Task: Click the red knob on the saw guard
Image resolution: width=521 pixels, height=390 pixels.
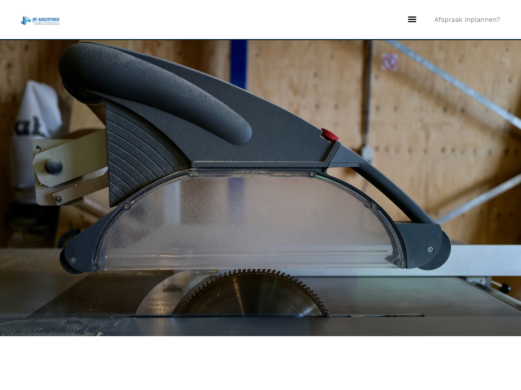Action: (330, 135)
